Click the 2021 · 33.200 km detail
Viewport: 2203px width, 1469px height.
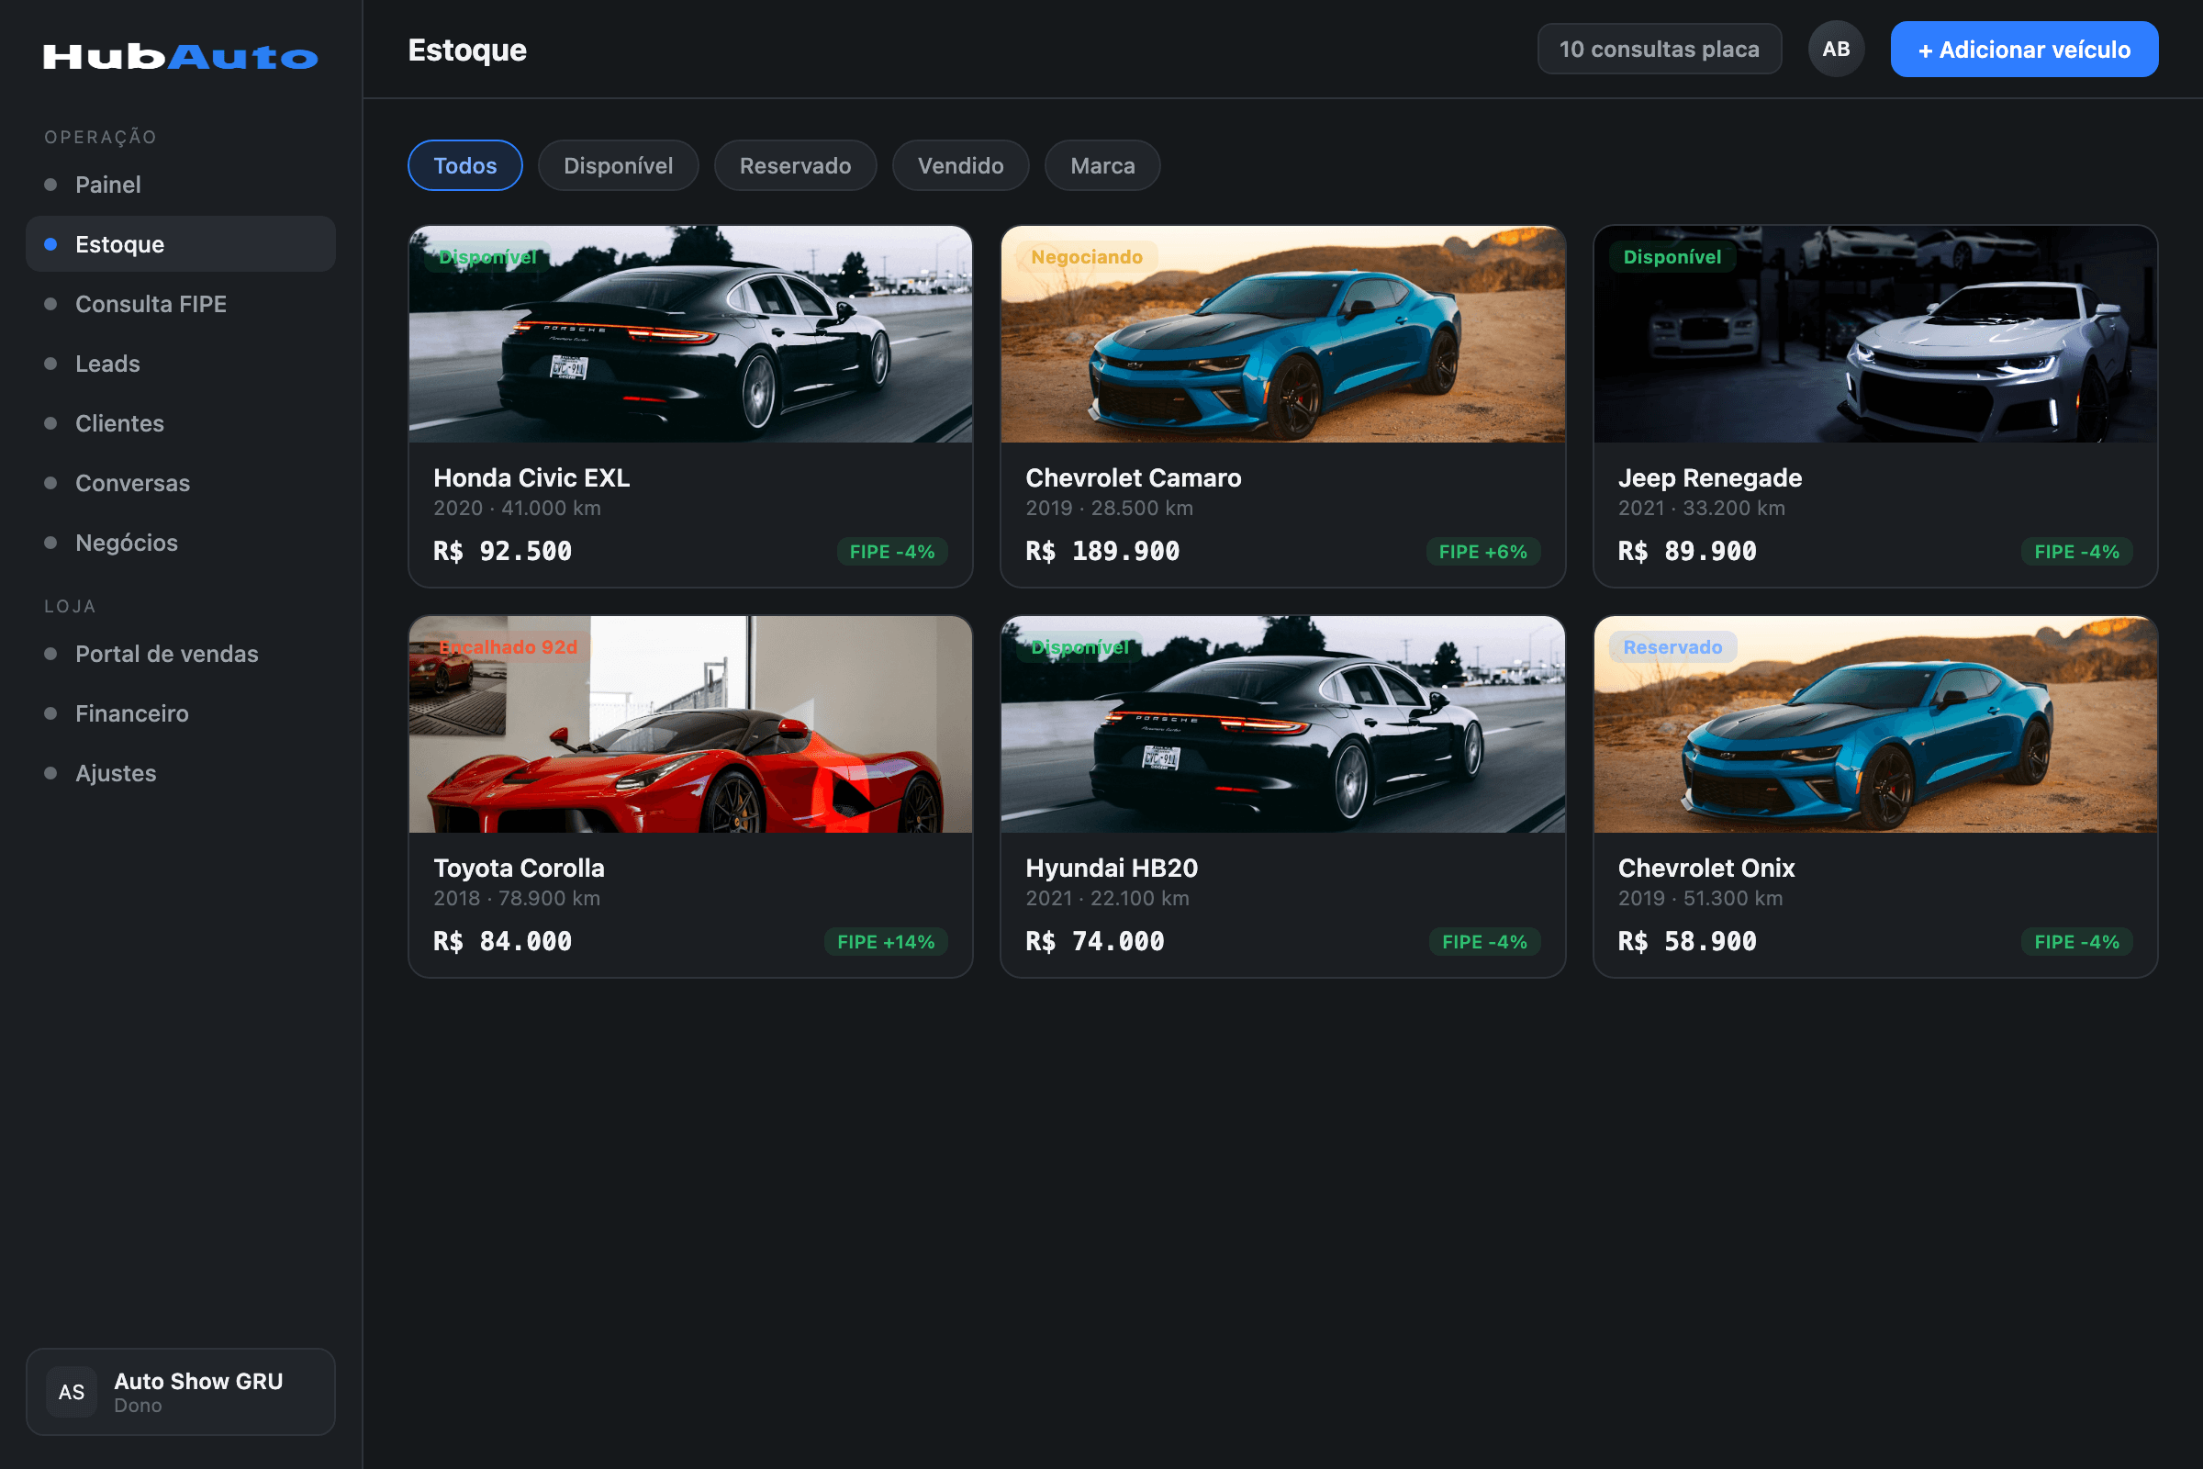pos(1701,508)
